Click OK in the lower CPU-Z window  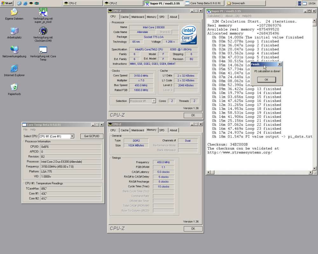click(193, 229)
